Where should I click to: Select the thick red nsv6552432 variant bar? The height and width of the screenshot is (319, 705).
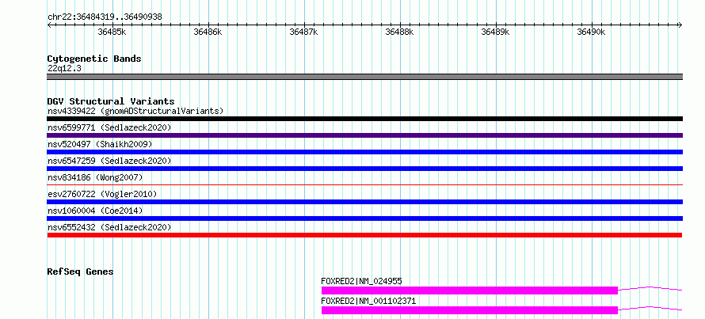pos(364,235)
